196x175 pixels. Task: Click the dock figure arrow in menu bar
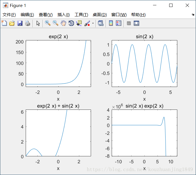click(193, 15)
